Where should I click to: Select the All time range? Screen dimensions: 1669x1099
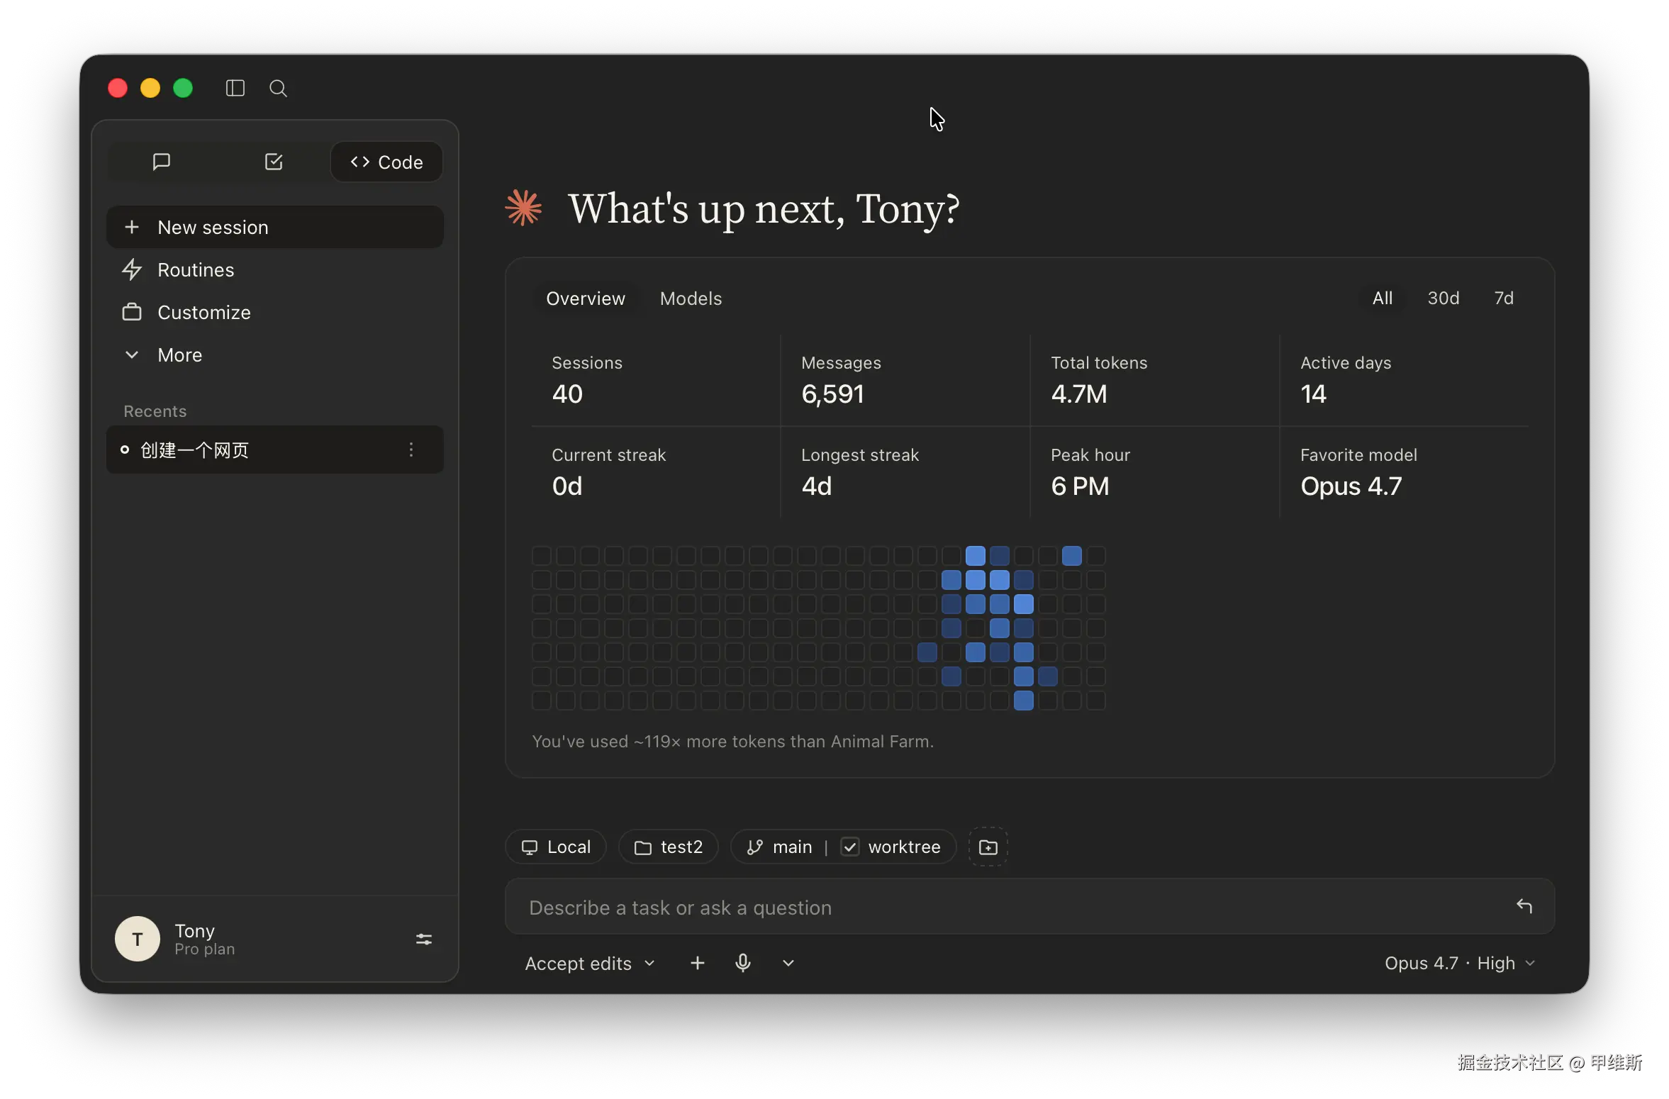click(x=1382, y=298)
